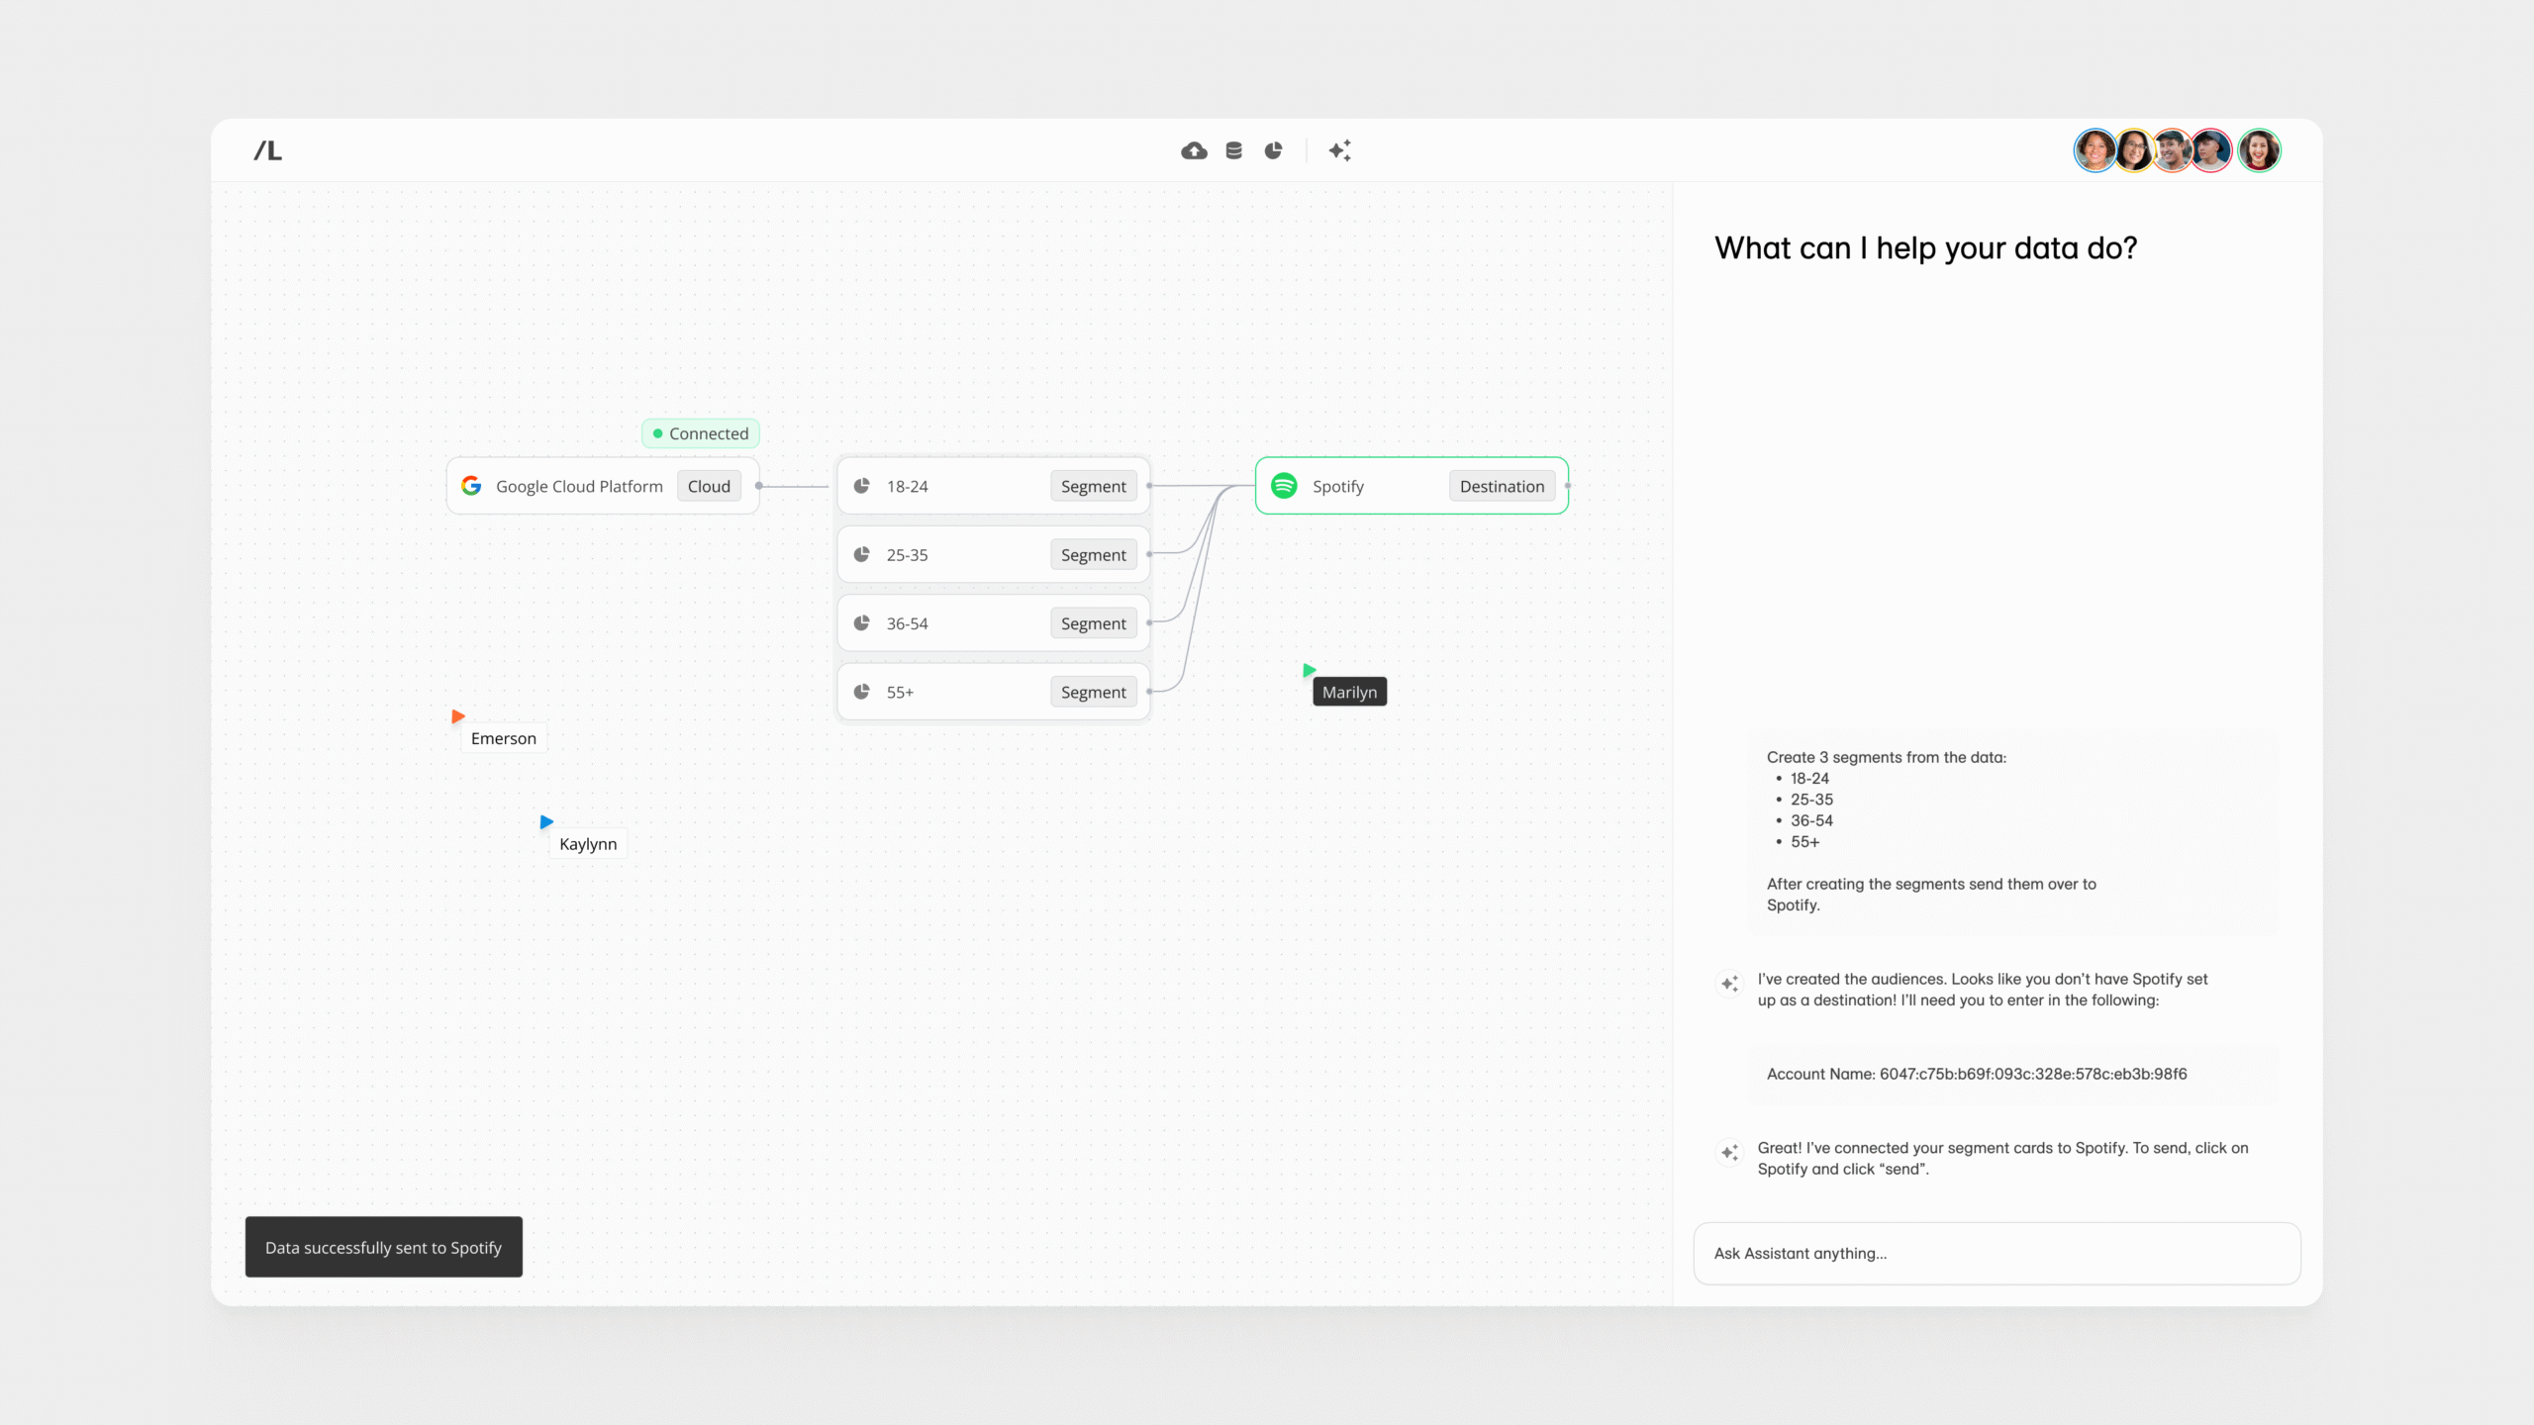Click the I've created the audiences reply
Screen dimensions: 2534x1425
point(1983,990)
